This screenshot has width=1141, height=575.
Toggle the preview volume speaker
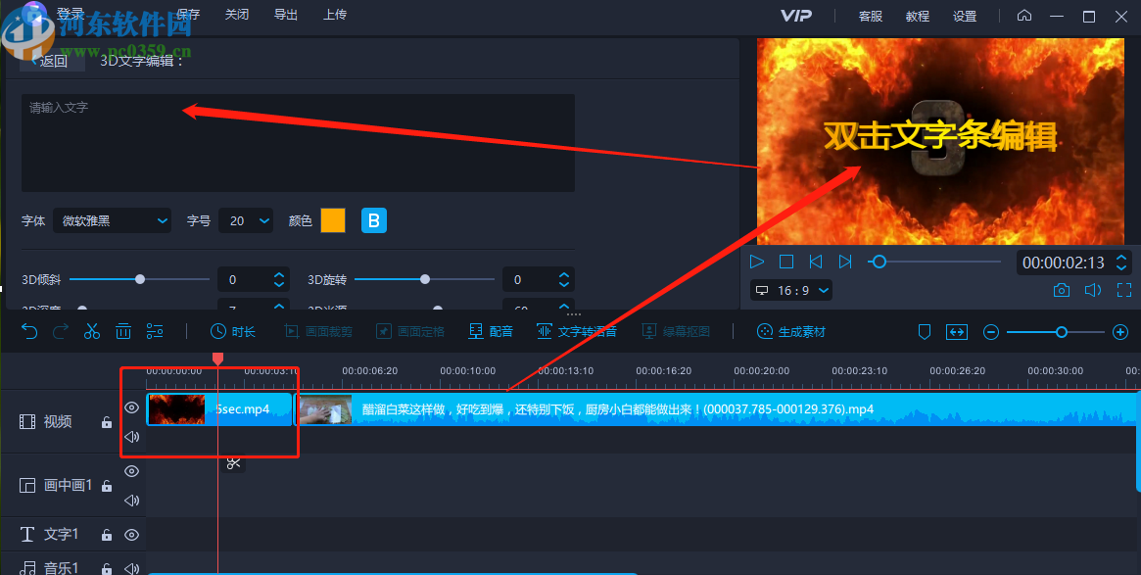click(x=1092, y=290)
